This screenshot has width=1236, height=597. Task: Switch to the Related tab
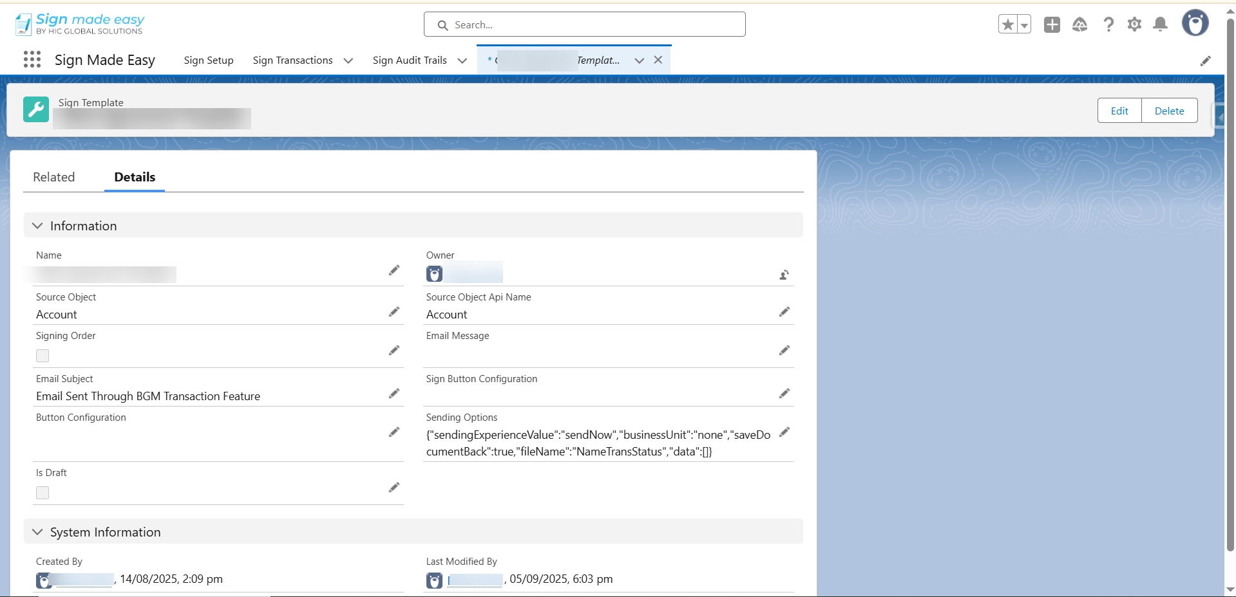point(54,177)
